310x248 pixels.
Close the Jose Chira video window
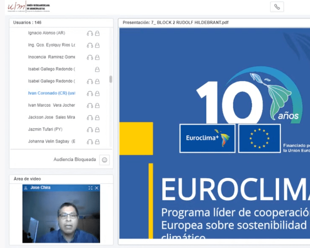coord(97,188)
